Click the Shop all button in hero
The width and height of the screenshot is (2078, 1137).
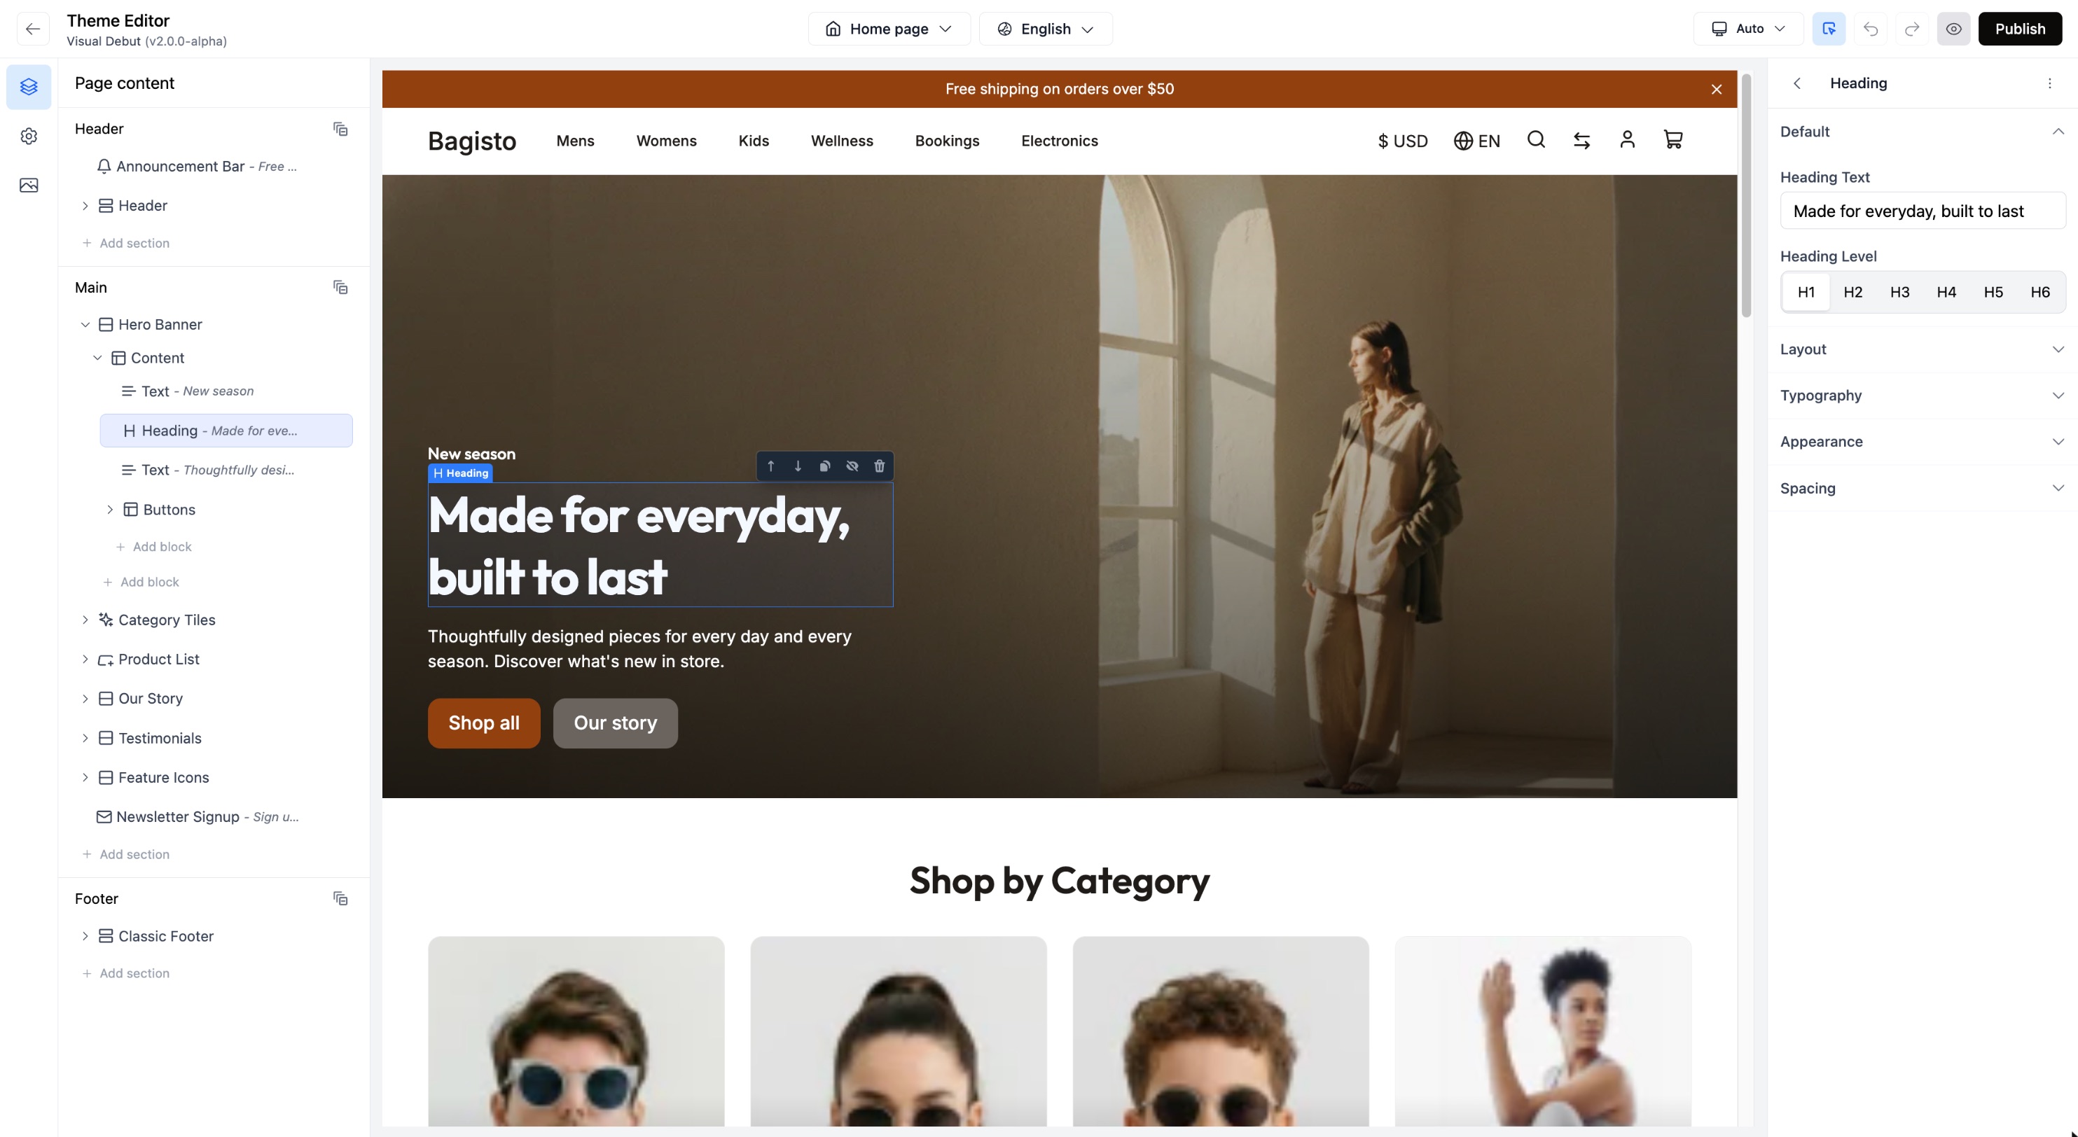[484, 723]
